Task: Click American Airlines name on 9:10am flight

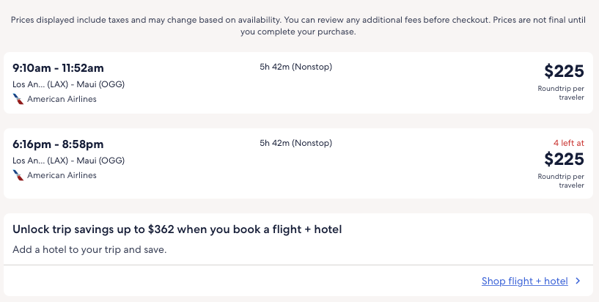Action: (62, 99)
